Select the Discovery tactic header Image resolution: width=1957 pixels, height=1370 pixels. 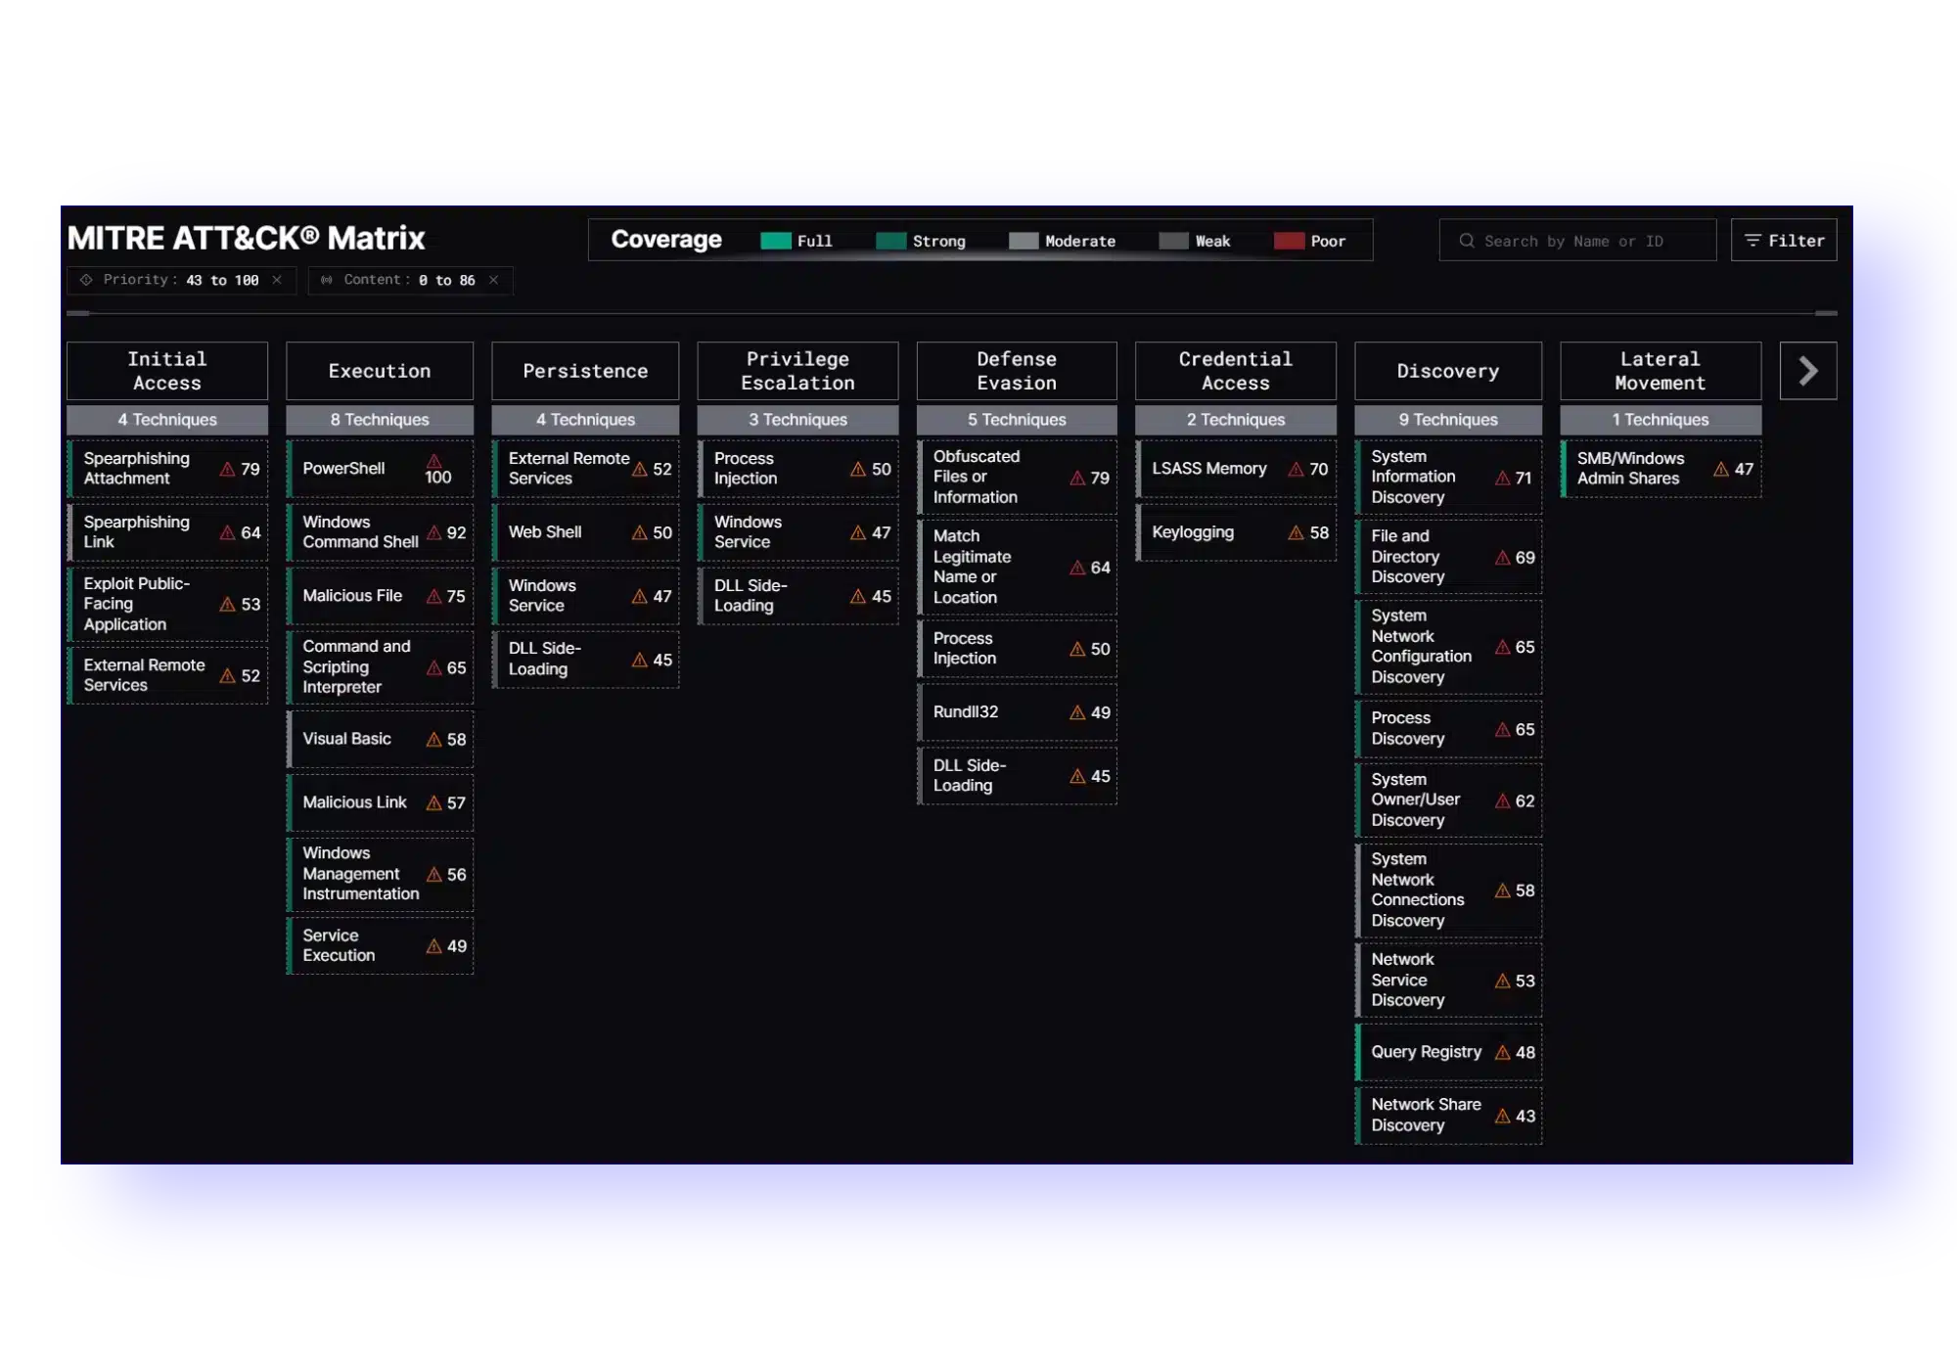coord(1448,371)
